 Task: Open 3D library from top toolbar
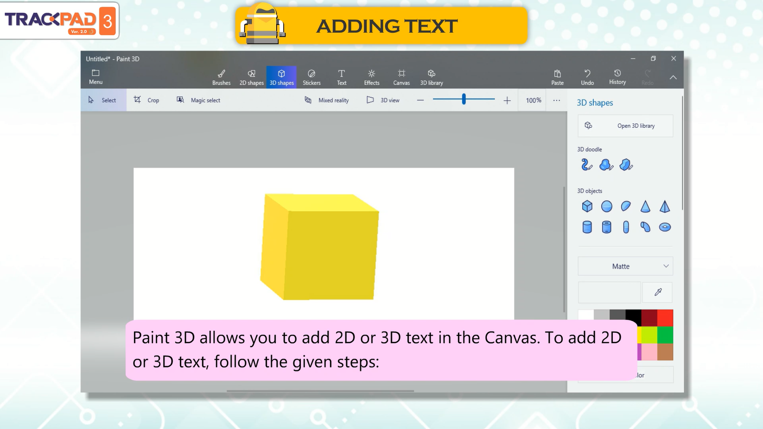[x=432, y=77]
